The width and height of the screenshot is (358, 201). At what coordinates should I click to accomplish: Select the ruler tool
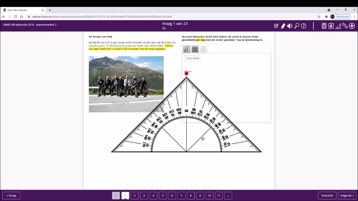345,26
